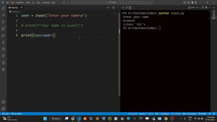Screen dimensions: 217x122
Task: Open the Run button dropdown arrow
Action: (110, 7)
